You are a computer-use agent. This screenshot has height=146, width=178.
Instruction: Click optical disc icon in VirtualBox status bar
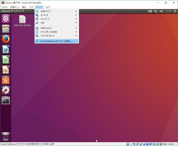point(131,144)
